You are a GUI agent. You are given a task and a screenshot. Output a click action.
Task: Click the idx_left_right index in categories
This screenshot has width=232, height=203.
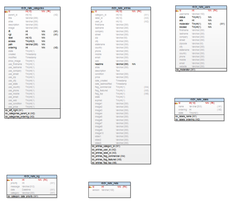(14, 110)
